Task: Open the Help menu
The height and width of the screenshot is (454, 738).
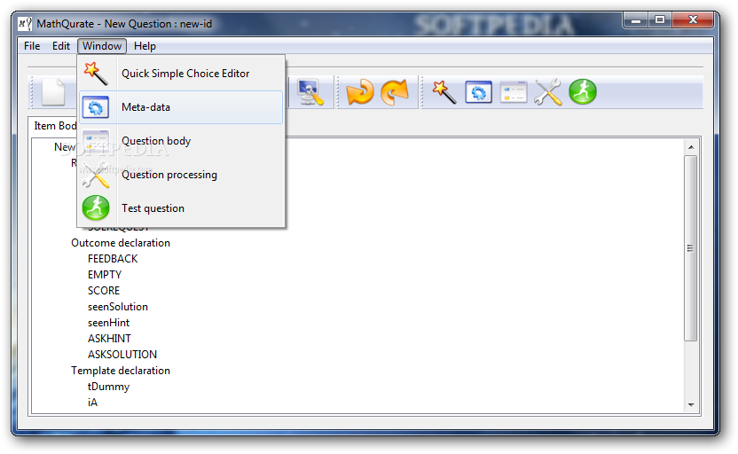Action: click(145, 46)
